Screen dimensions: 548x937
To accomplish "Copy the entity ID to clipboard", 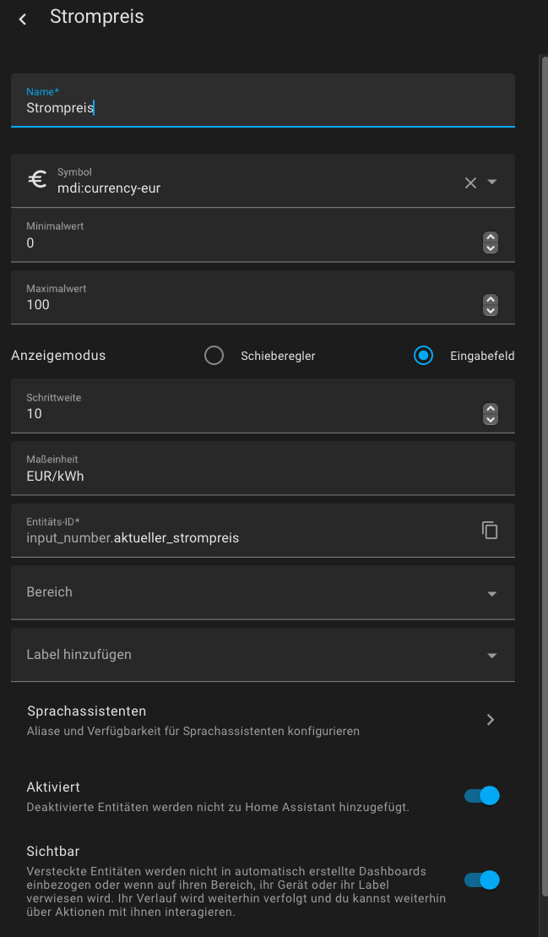I will 490,530.
